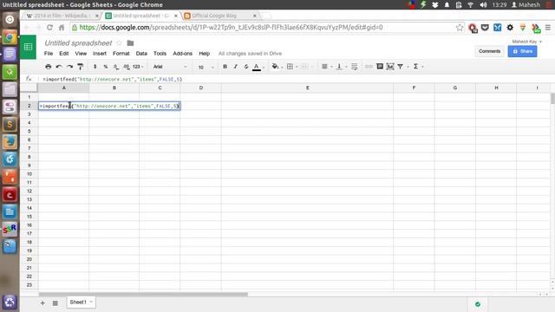Viewport: 555px width, 312px height.
Task: Open the Help menu
Action: click(205, 54)
